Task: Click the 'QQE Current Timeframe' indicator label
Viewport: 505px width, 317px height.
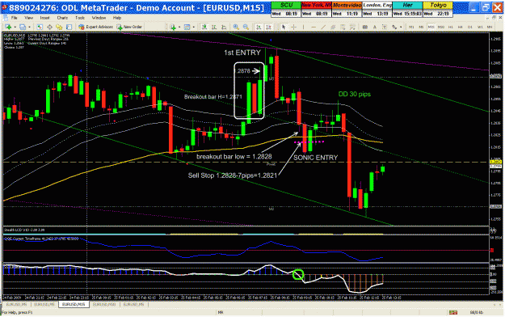Action: [x=41, y=239]
